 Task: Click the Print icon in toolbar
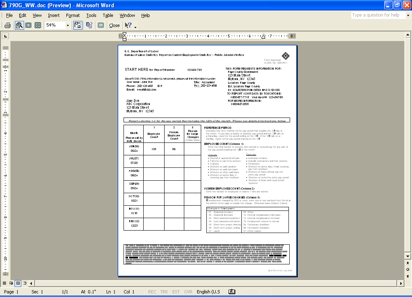click(x=7, y=25)
